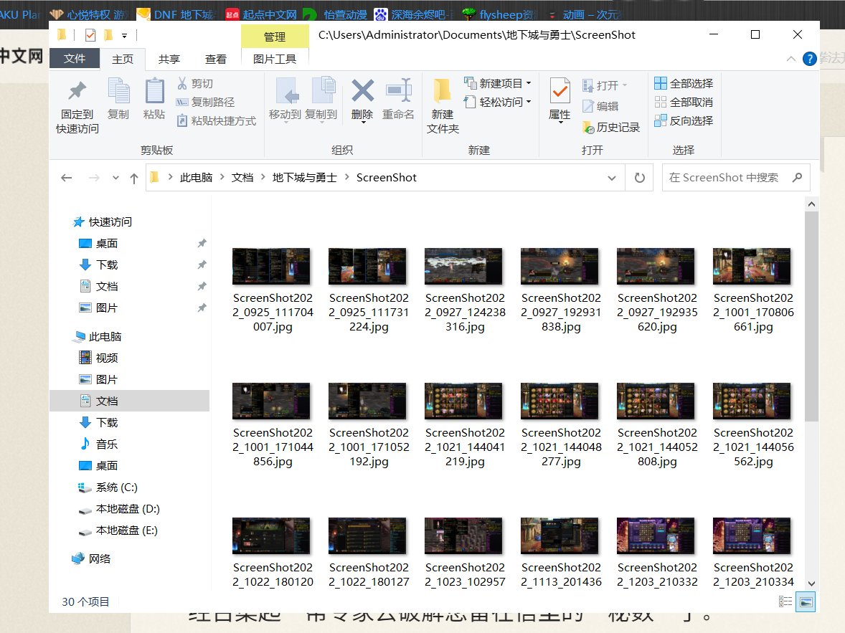Unpin 桌面 from Quick access

[202, 244]
